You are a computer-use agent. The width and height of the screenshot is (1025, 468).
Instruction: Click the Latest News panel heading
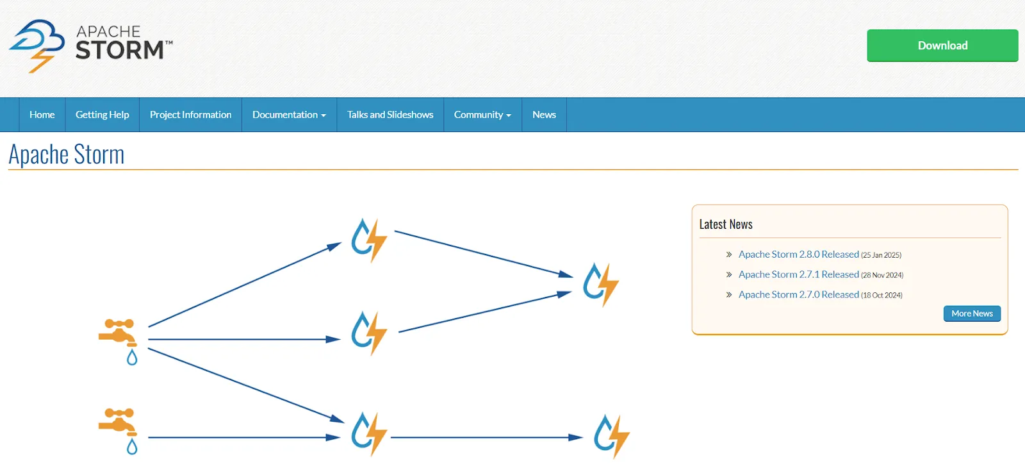point(726,224)
